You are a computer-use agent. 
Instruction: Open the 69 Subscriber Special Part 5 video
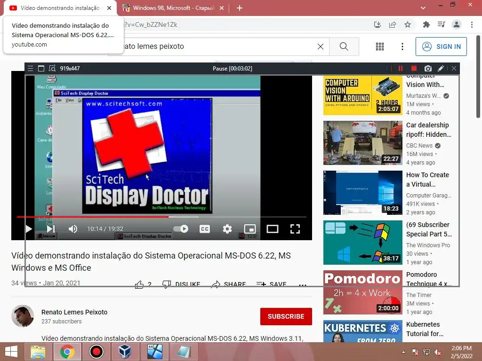(x=363, y=243)
